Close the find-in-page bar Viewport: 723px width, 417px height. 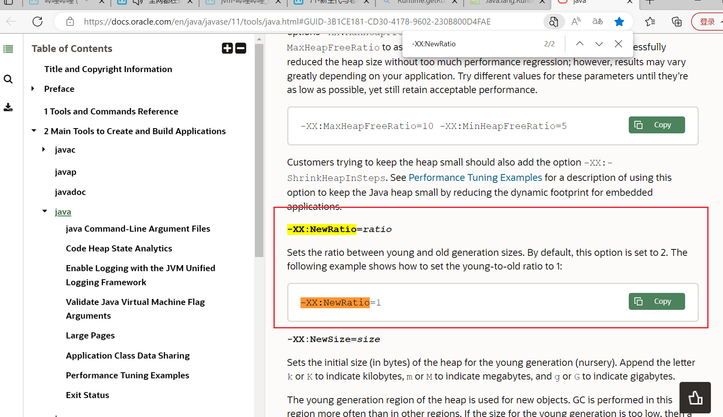pos(618,44)
